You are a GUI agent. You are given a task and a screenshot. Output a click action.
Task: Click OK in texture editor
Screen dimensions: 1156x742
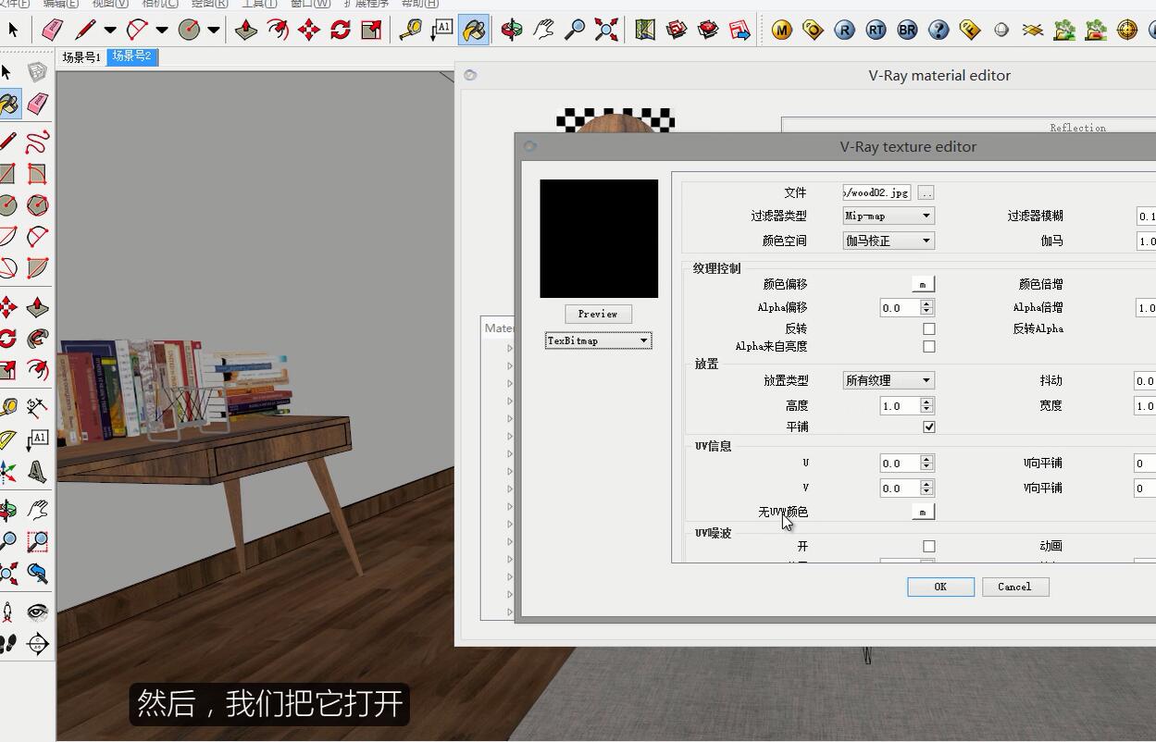[940, 587]
